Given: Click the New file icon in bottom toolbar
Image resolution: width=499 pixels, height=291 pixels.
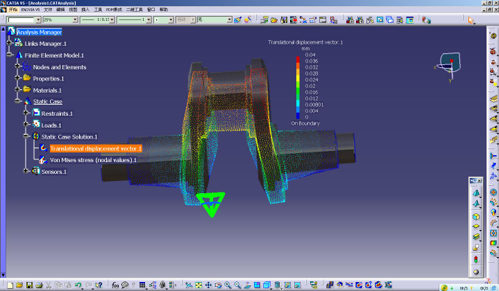Looking at the screenshot, I should (x=10, y=285).
